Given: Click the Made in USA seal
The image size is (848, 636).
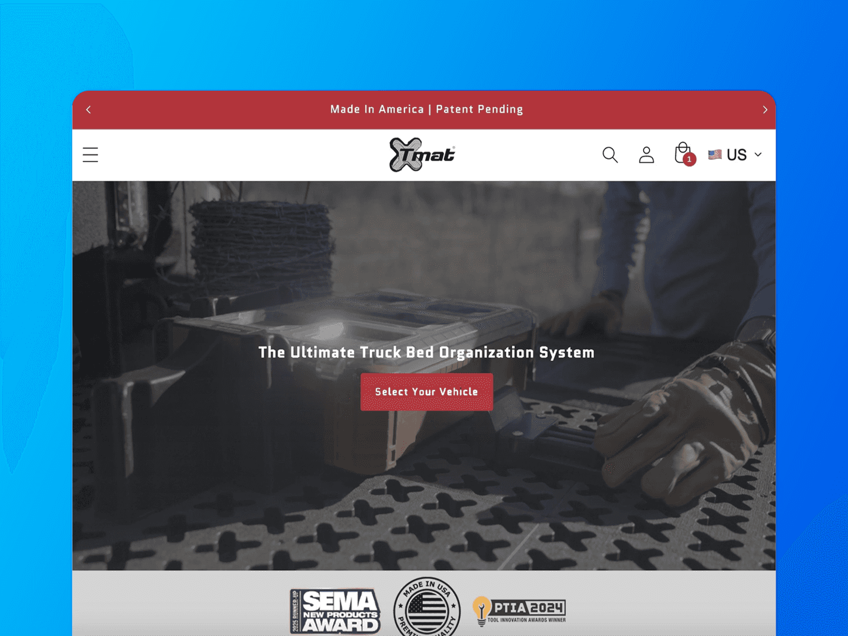Looking at the screenshot, I should (x=427, y=607).
